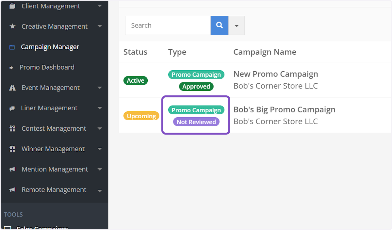Expand the Remote Management submenu arrow
The image size is (392, 230).
pos(100,190)
